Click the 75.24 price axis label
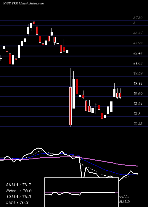Screen dimensions: 148x207 click(138, 104)
